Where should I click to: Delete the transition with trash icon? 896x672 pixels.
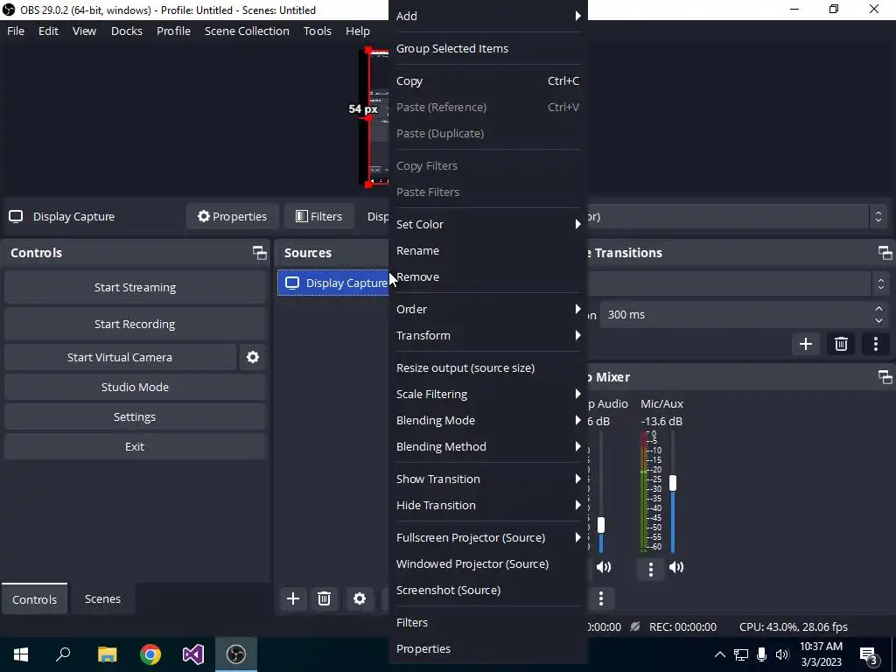click(841, 344)
